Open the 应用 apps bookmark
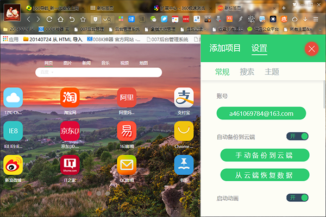326x217 pixels. click(x=11, y=39)
